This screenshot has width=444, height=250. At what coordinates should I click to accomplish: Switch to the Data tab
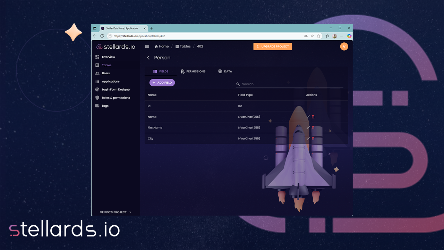[x=225, y=72]
